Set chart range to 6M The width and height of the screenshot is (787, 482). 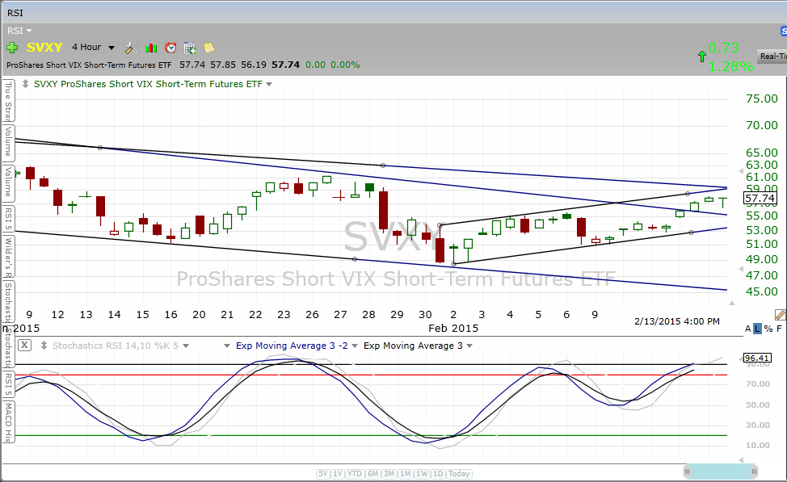[x=372, y=473]
